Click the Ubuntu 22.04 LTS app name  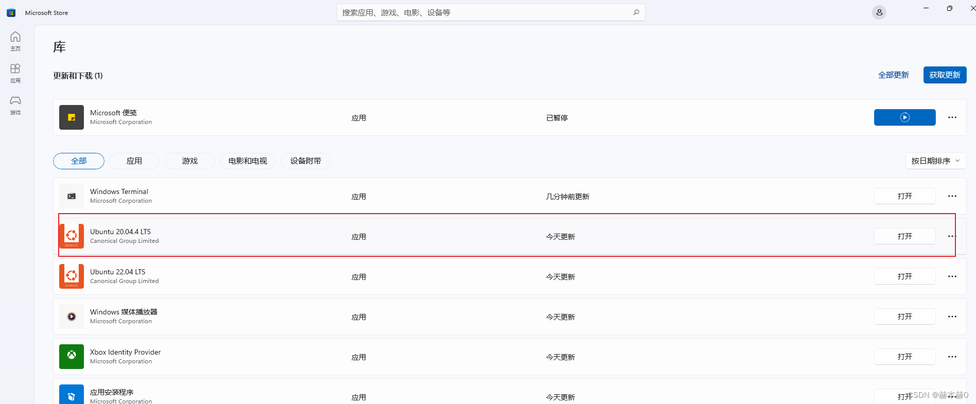pyautogui.click(x=118, y=272)
